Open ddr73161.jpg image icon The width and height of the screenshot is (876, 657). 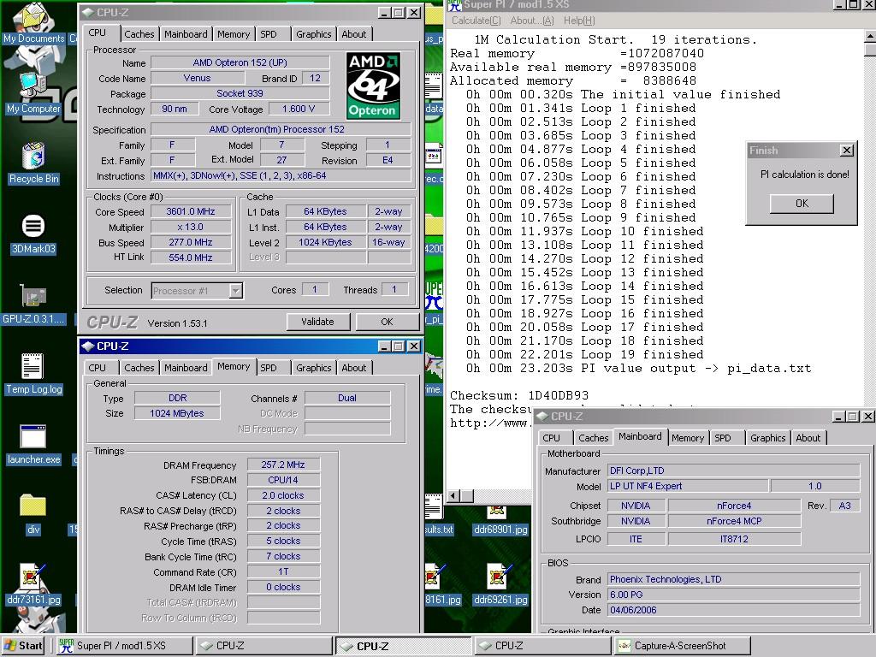coord(33,584)
